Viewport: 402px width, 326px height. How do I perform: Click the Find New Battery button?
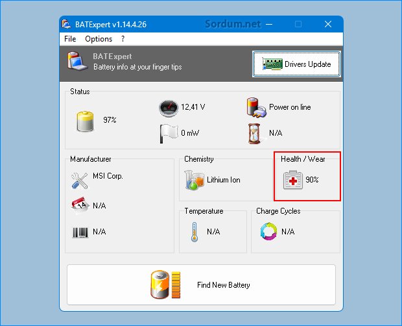click(x=201, y=284)
